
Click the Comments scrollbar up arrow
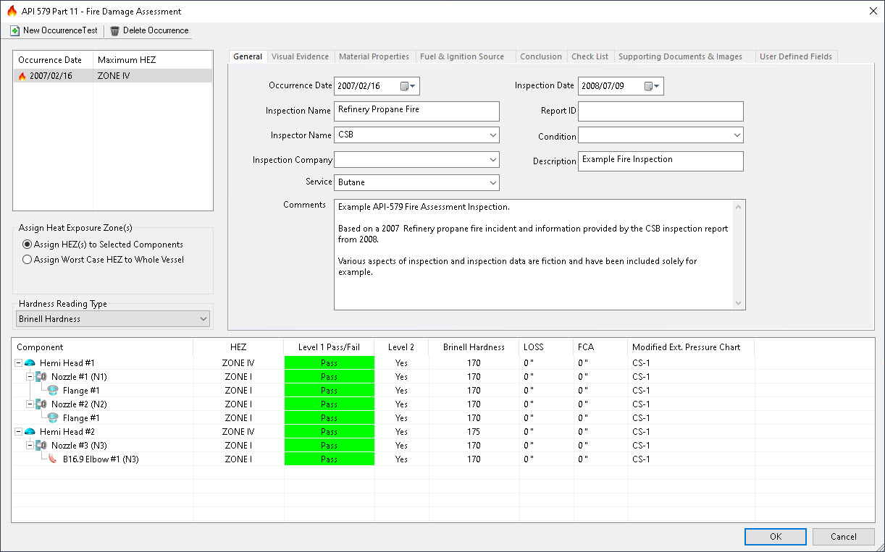(x=739, y=207)
